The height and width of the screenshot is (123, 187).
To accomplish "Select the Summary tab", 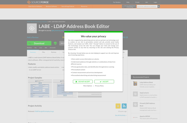I will (33, 52).
